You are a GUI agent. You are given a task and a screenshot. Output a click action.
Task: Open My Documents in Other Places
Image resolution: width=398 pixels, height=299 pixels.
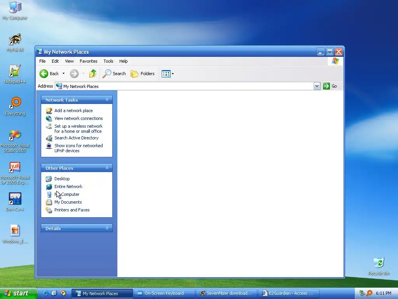coord(68,202)
